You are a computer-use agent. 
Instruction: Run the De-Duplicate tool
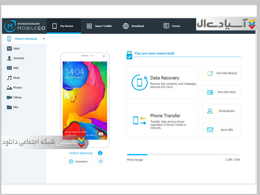(222, 111)
